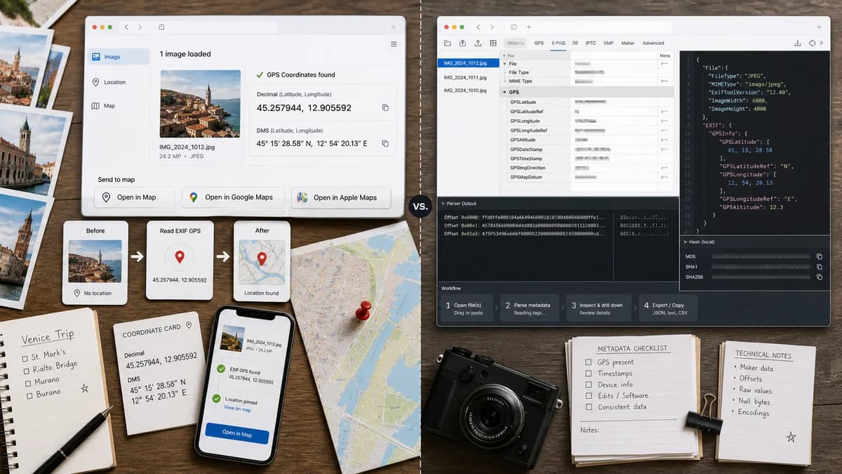Click workflow step 4 Export / Copy
Image resolution: width=842 pixels, height=474 pixels.
[669, 308]
